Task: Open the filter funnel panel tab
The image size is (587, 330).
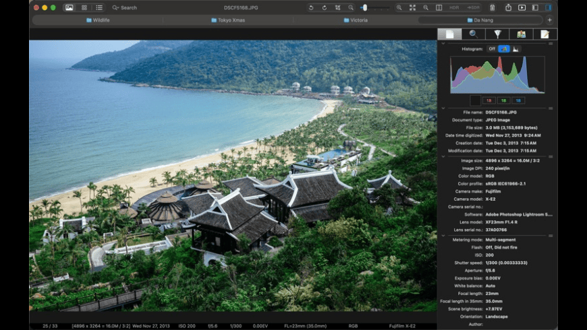Action: (497, 34)
